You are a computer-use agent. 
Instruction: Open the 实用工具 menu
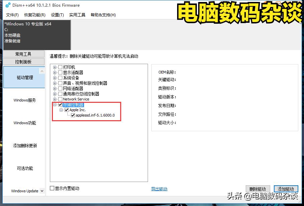click(x=77, y=15)
